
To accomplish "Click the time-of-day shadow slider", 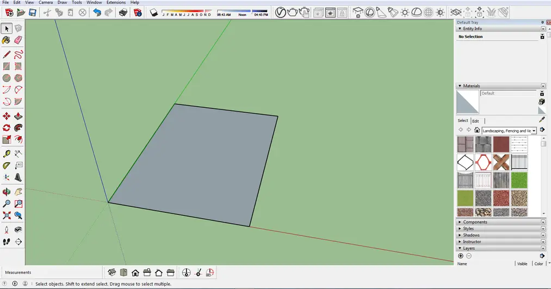I will pyautogui.click(x=243, y=13).
